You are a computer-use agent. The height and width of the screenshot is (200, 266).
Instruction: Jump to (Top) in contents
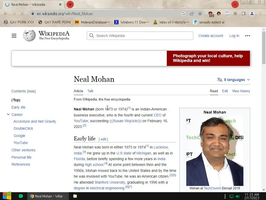click(16, 100)
